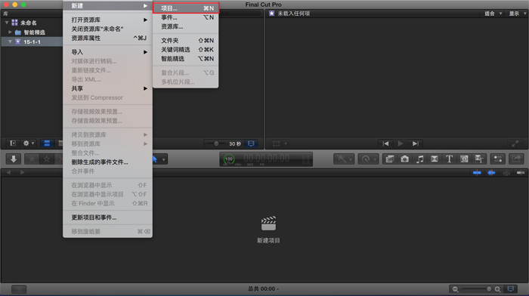Mark selection as favorite with green star
The width and height of the screenshot is (529, 296).
coord(32,159)
